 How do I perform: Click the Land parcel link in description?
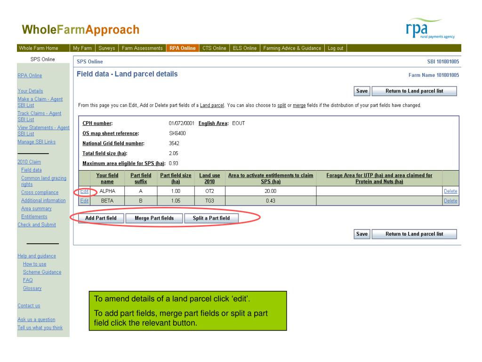click(x=212, y=105)
